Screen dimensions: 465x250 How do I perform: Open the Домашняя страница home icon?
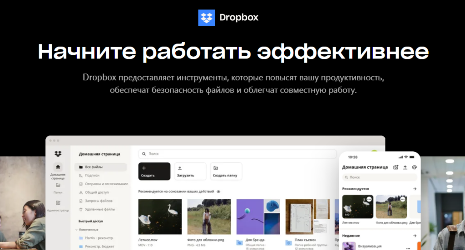pyautogui.click(x=58, y=167)
